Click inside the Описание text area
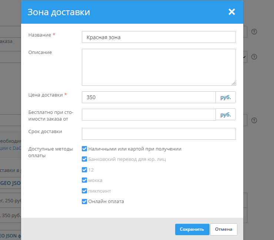 158,67
